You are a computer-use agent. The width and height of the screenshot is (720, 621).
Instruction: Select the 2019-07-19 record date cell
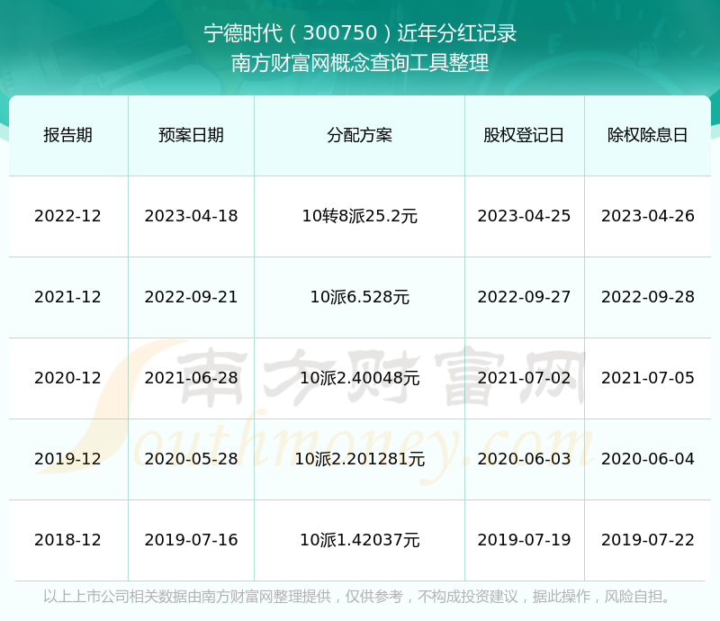[x=524, y=540]
